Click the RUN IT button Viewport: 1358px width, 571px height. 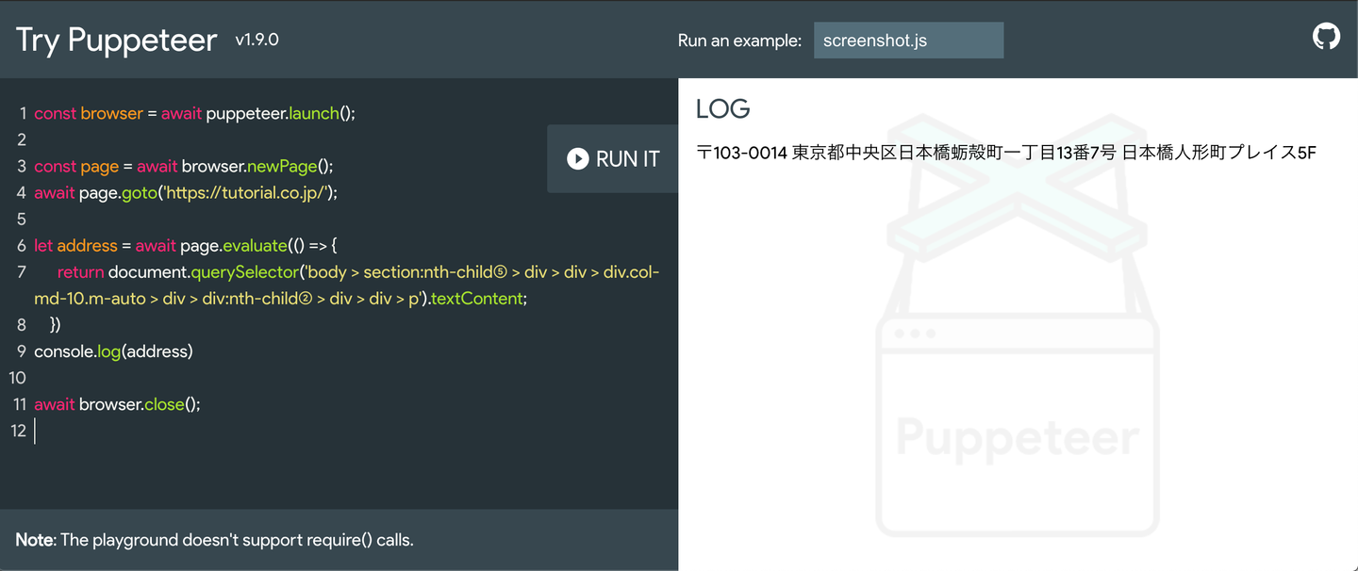click(613, 159)
